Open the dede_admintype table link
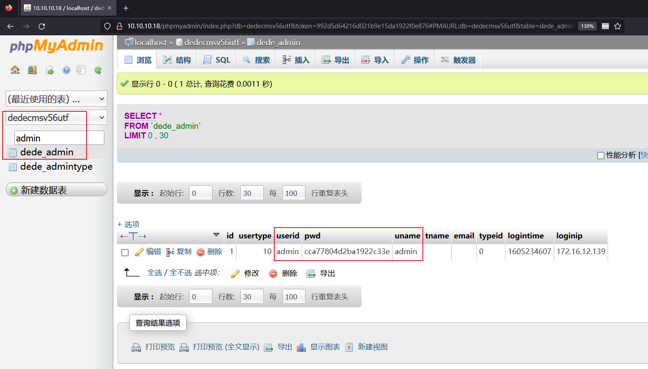This screenshot has width=648, height=369. click(56, 166)
